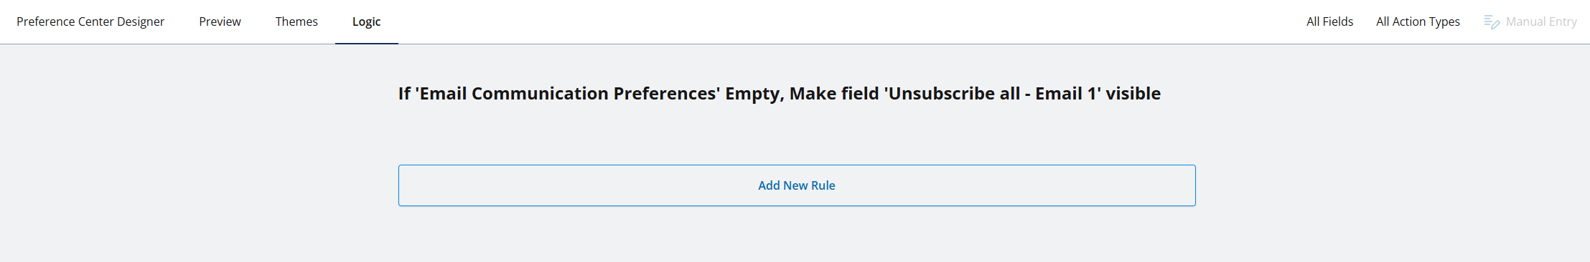The height and width of the screenshot is (262, 1590).
Task: Click the word 'Fields' in the field filter
Action: point(1338,21)
